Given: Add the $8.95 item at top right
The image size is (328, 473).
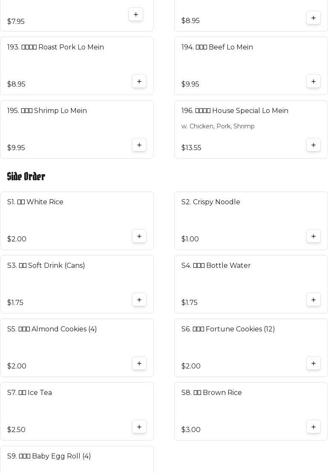Looking at the screenshot, I should (x=314, y=18).
